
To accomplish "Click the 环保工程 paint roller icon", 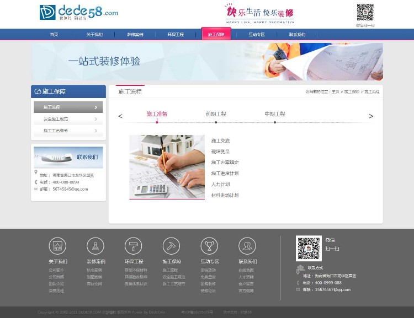I will (x=134, y=246).
